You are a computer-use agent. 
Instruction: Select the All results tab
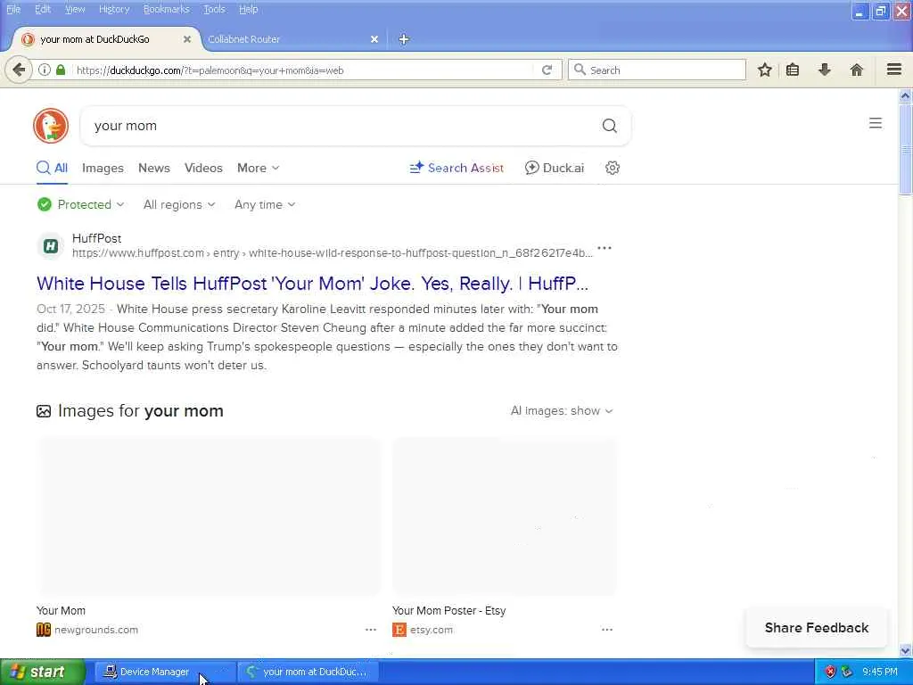(52, 168)
